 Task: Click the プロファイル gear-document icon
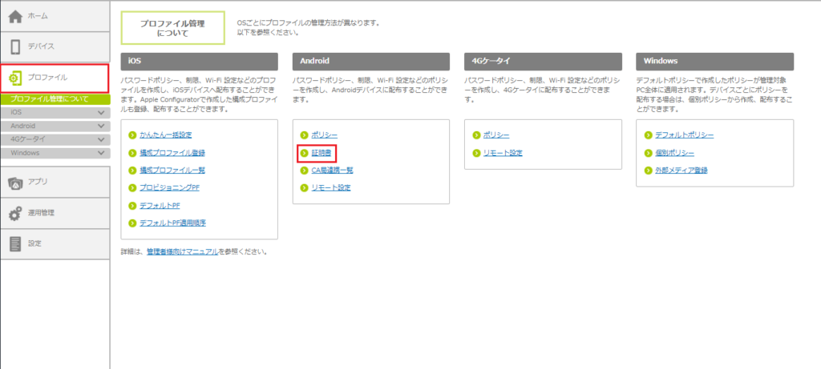15,78
